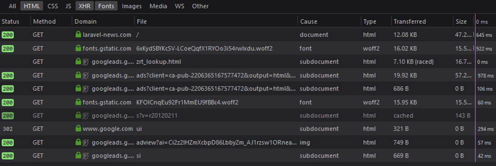Click the document cause cell
Viewport: 496px width, 166px height.
(314, 34)
